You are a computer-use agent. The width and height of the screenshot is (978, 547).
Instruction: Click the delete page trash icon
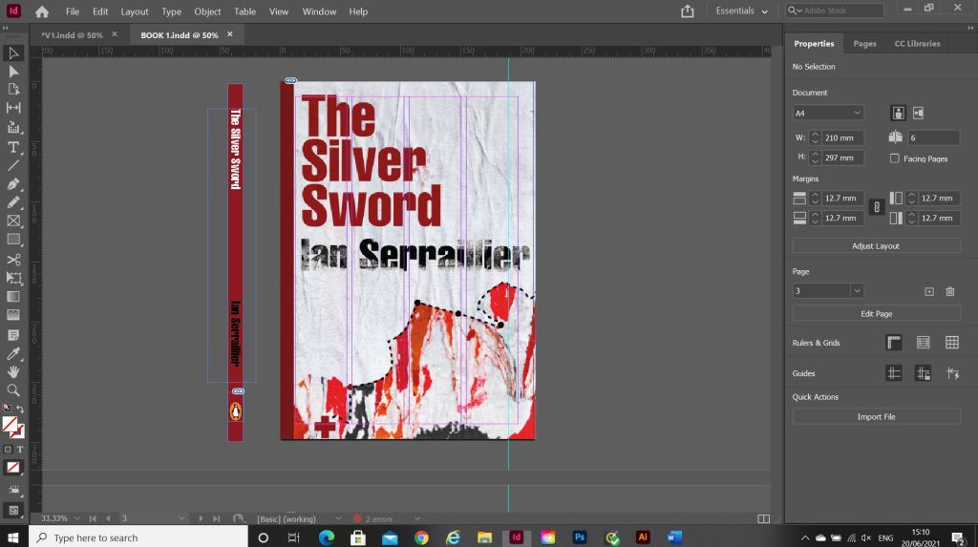click(x=949, y=291)
